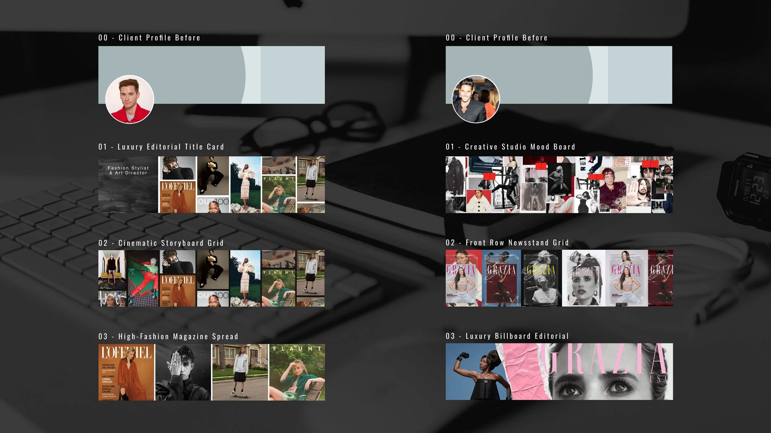Select the green alligator photo in the Storyboard Grid
The width and height of the screenshot is (771, 433).
coord(143,278)
